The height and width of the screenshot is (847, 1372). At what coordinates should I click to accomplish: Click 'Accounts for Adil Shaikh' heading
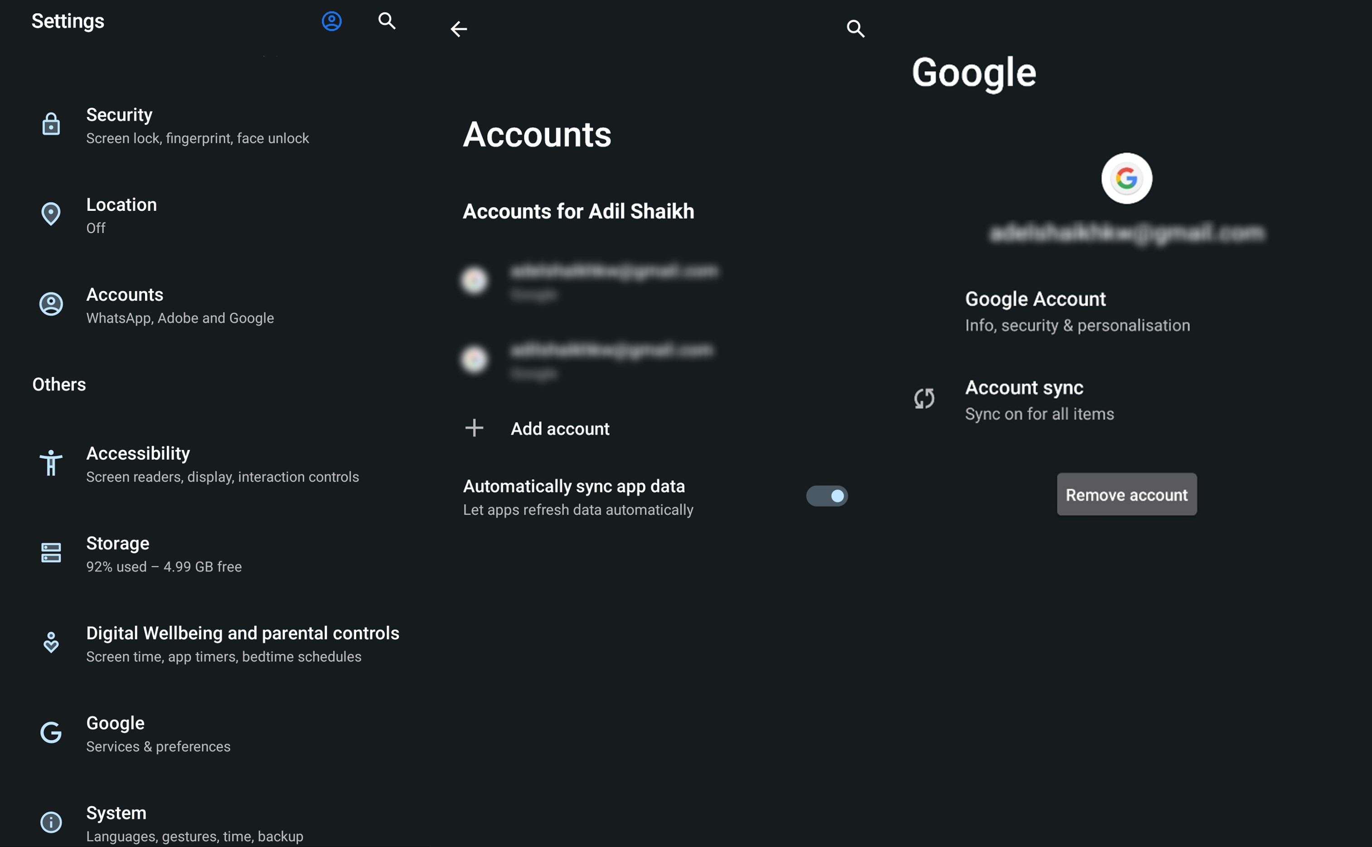click(x=578, y=211)
